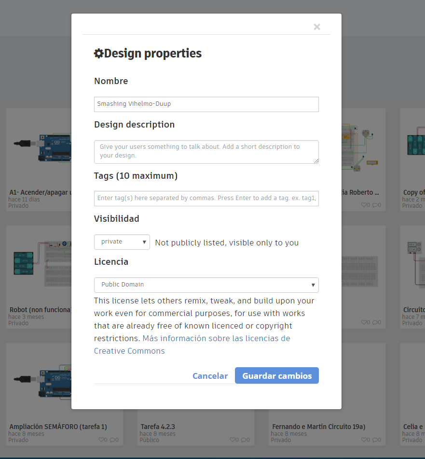Click the gear icon beside Design properties
Image resolution: width=425 pixels, height=459 pixels.
tap(98, 54)
